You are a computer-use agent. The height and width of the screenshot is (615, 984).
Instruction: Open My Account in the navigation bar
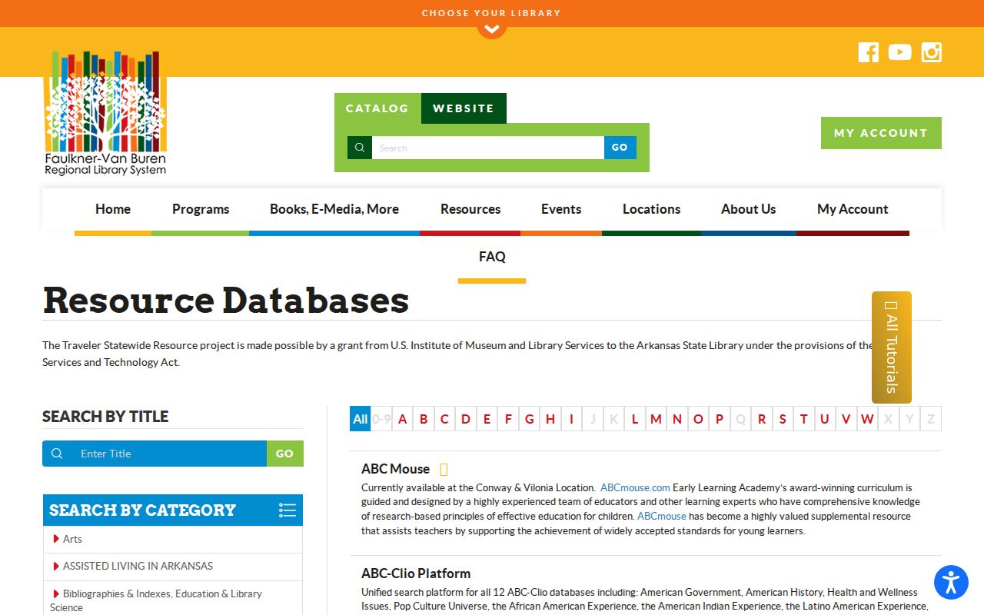853,209
